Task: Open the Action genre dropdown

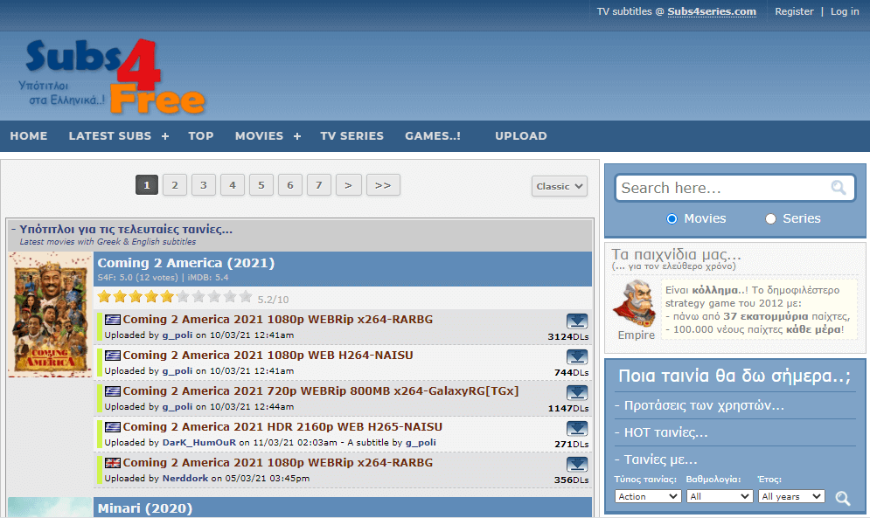Action: pos(648,496)
